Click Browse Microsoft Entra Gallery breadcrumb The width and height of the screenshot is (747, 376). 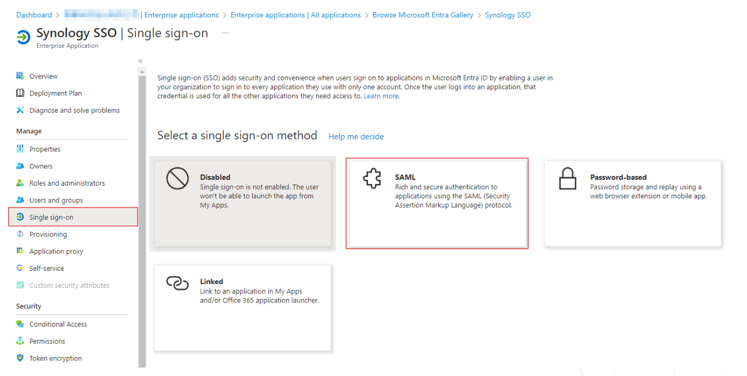[423, 15]
